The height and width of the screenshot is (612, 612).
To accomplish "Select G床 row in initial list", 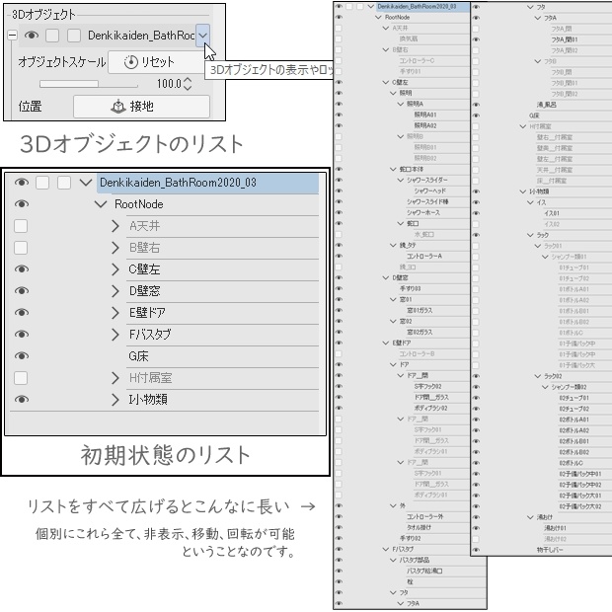I will (138, 356).
